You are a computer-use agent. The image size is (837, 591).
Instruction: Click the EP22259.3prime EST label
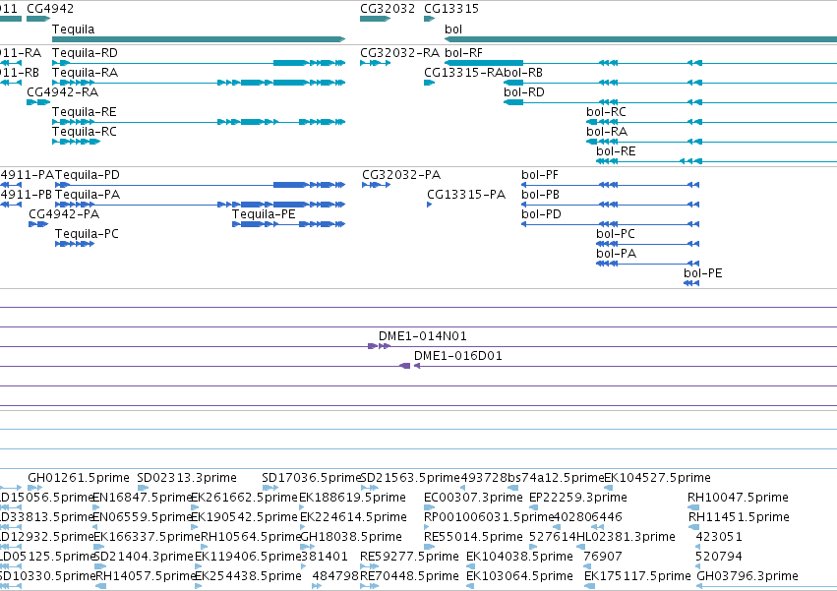click(578, 498)
